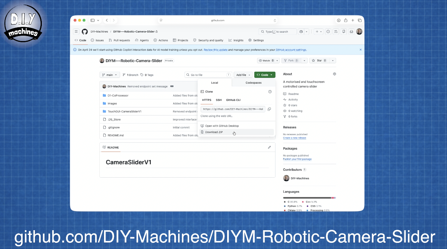Click Create a new release link

click(295, 138)
